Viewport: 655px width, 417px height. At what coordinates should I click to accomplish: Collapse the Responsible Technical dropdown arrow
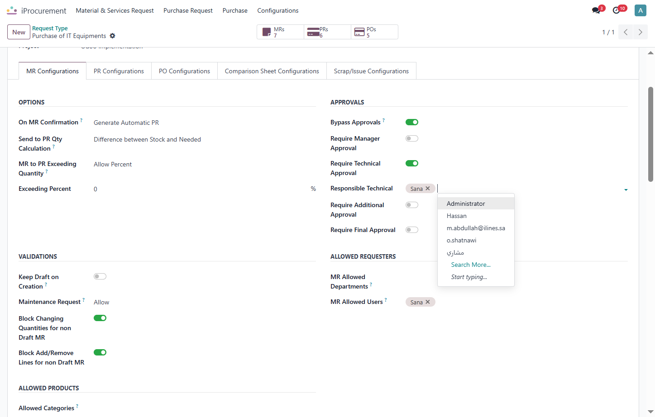tap(626, 190)
